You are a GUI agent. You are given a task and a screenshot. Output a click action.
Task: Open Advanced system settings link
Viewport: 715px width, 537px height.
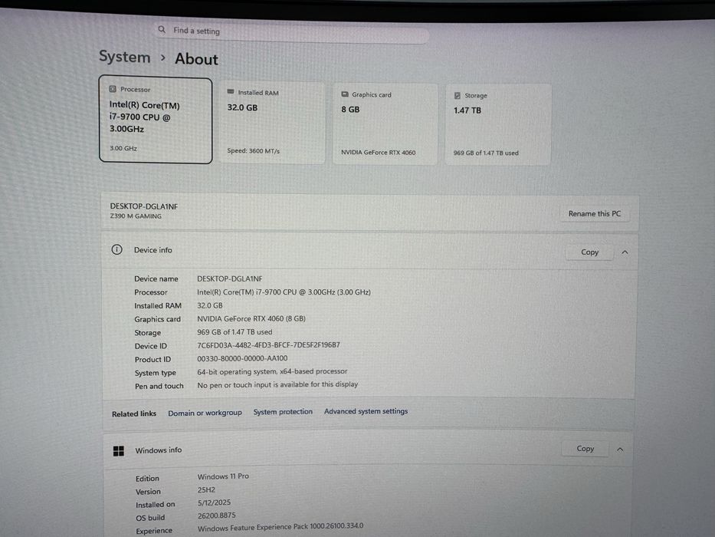[366, 411]
